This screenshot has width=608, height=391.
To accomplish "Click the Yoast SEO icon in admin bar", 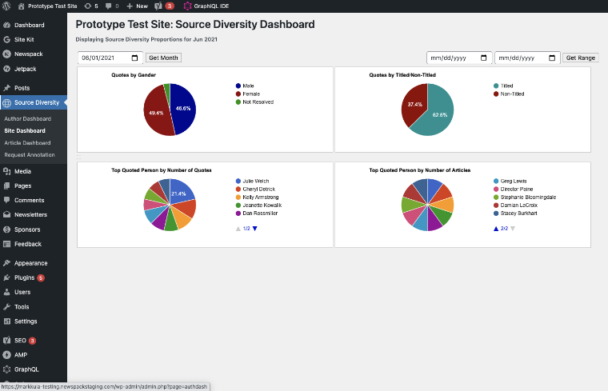I will [x=158, y=6].
